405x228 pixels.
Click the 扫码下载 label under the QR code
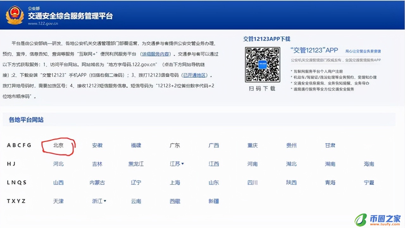(263, 89)
